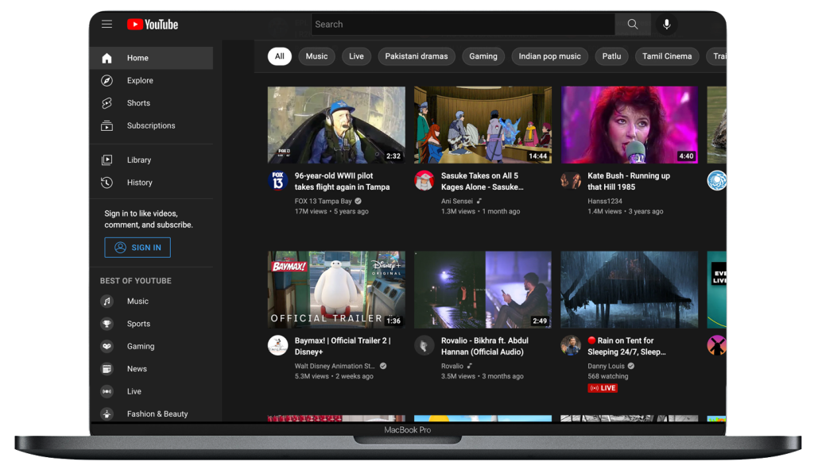Screen dimensions: 814x473
Task: Click the SIGN IN button
Action: click(138, 248)
